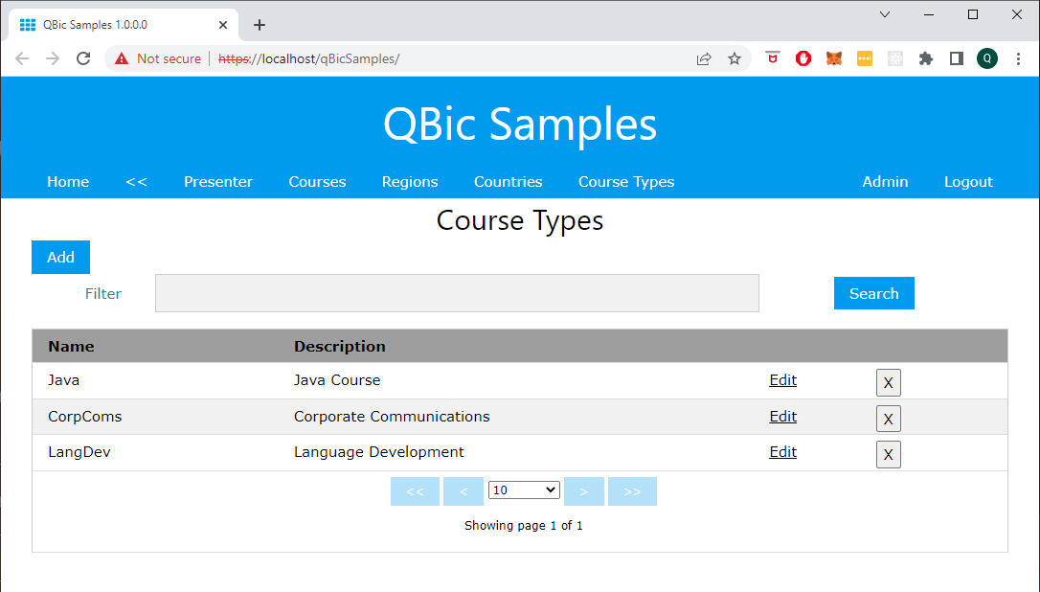Image resolution: width=1040 pixels, height=592 pixels.
Task: Click the share icon in the address bar
Action: [704, 58]
